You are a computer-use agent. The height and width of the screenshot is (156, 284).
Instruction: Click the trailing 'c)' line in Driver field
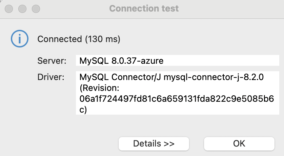click(x=83, y=110)
